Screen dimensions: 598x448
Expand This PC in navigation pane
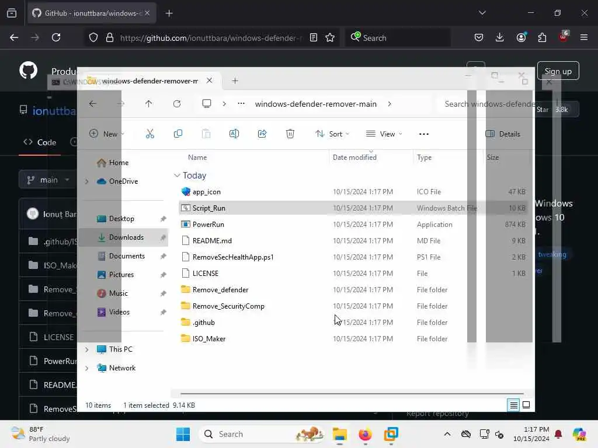coord(86,349)
